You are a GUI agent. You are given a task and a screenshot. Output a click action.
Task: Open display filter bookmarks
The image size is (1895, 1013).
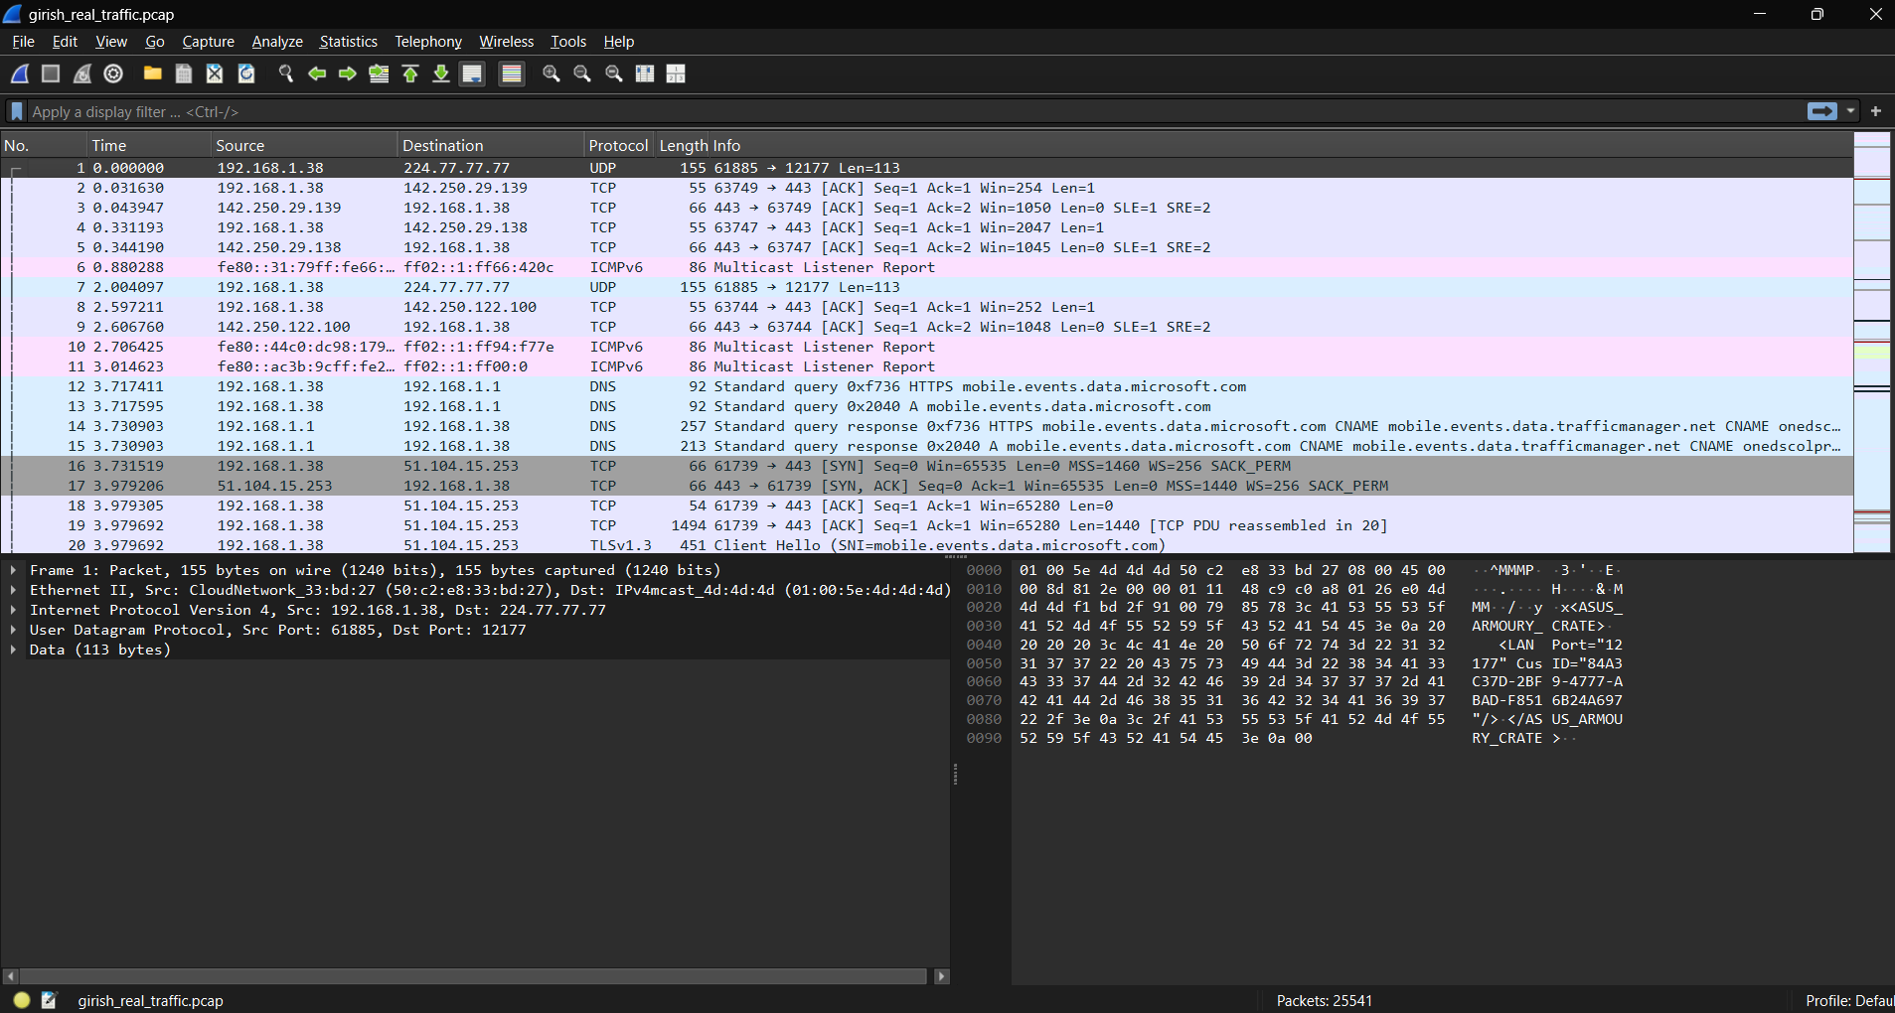coord(17,111)
